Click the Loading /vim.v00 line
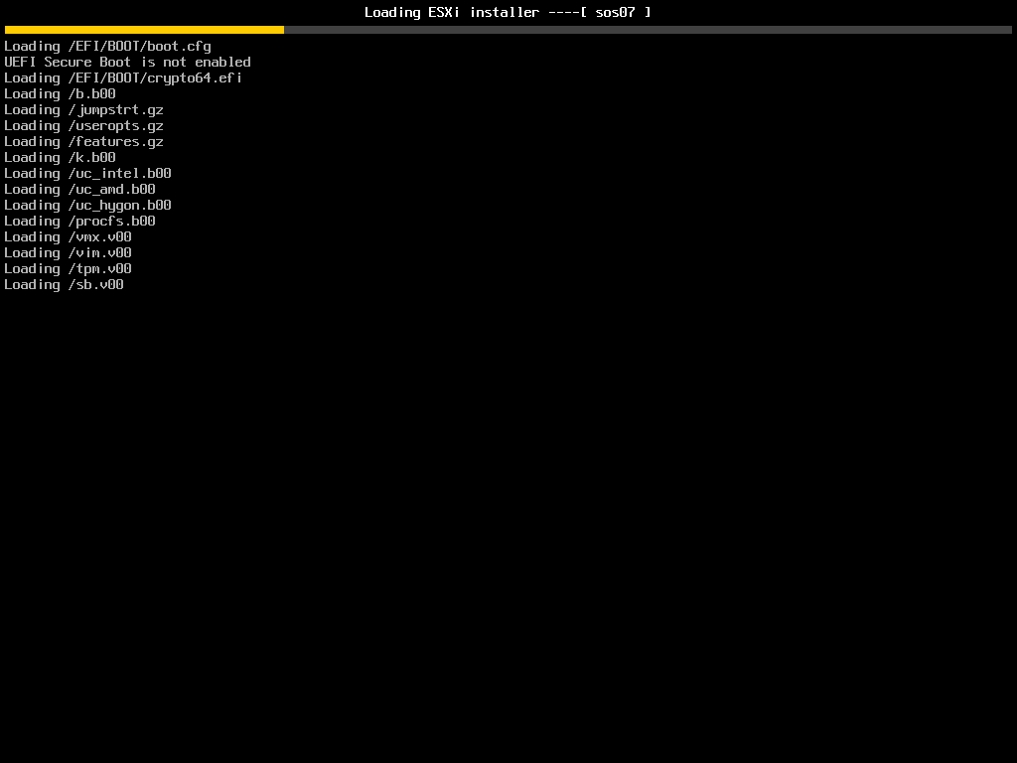Screen dimensions: 1017x763 click(68, 252)
